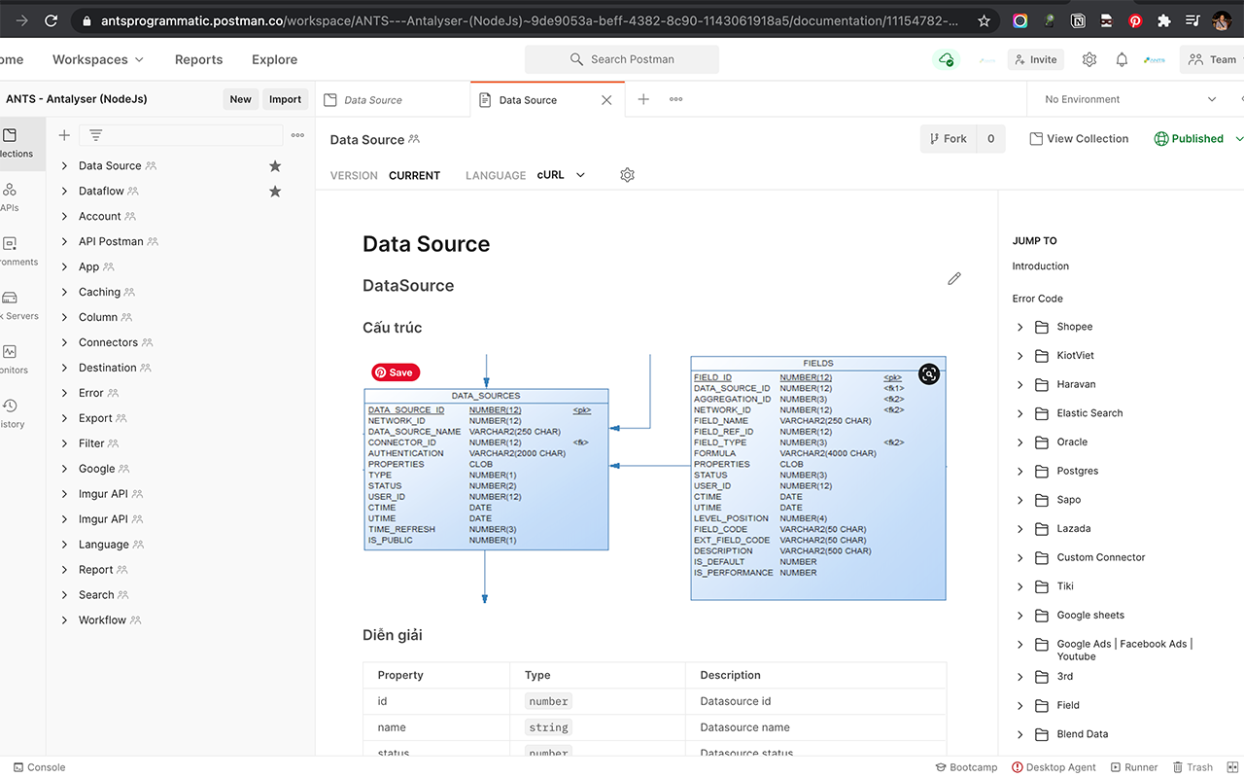
Task: Fork the Data Source collection
Action: (948, 139)
